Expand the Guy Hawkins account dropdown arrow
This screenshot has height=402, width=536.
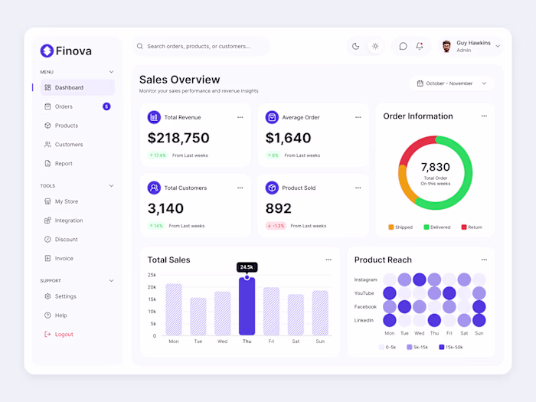[498, 46]
